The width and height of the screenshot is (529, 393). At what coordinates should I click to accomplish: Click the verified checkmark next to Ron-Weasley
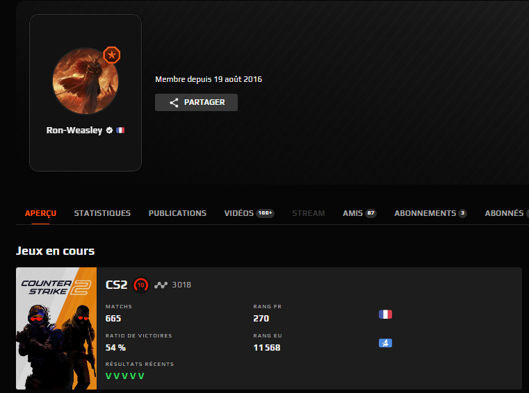point(109,130)
